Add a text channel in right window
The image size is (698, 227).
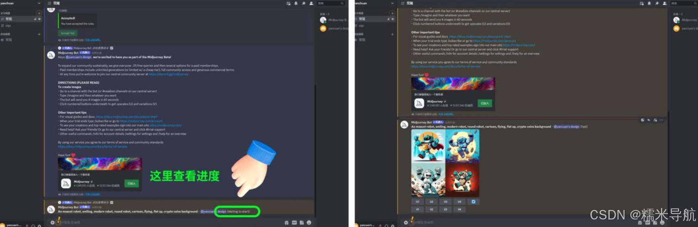[x=392, y=13]
